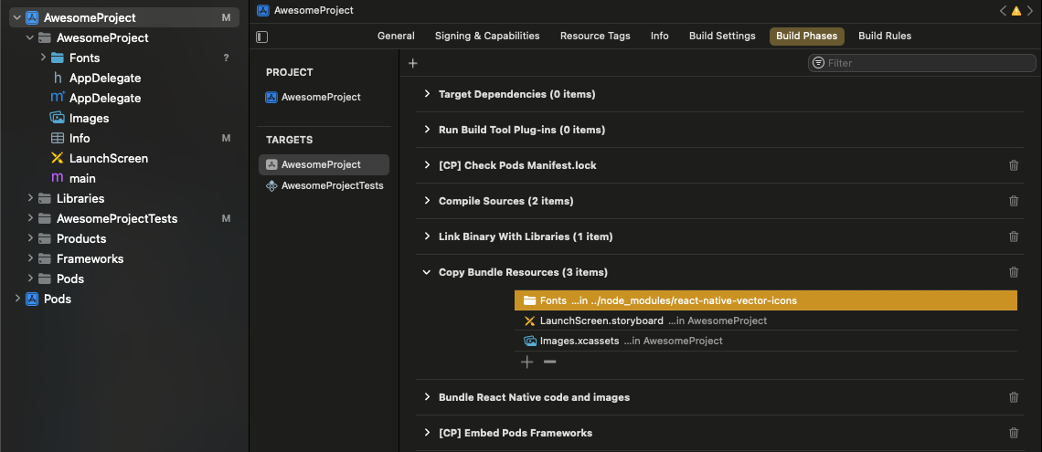Navigate back with the left chevron
This screenshot has height=452, width=1042.
(1003, 11)
